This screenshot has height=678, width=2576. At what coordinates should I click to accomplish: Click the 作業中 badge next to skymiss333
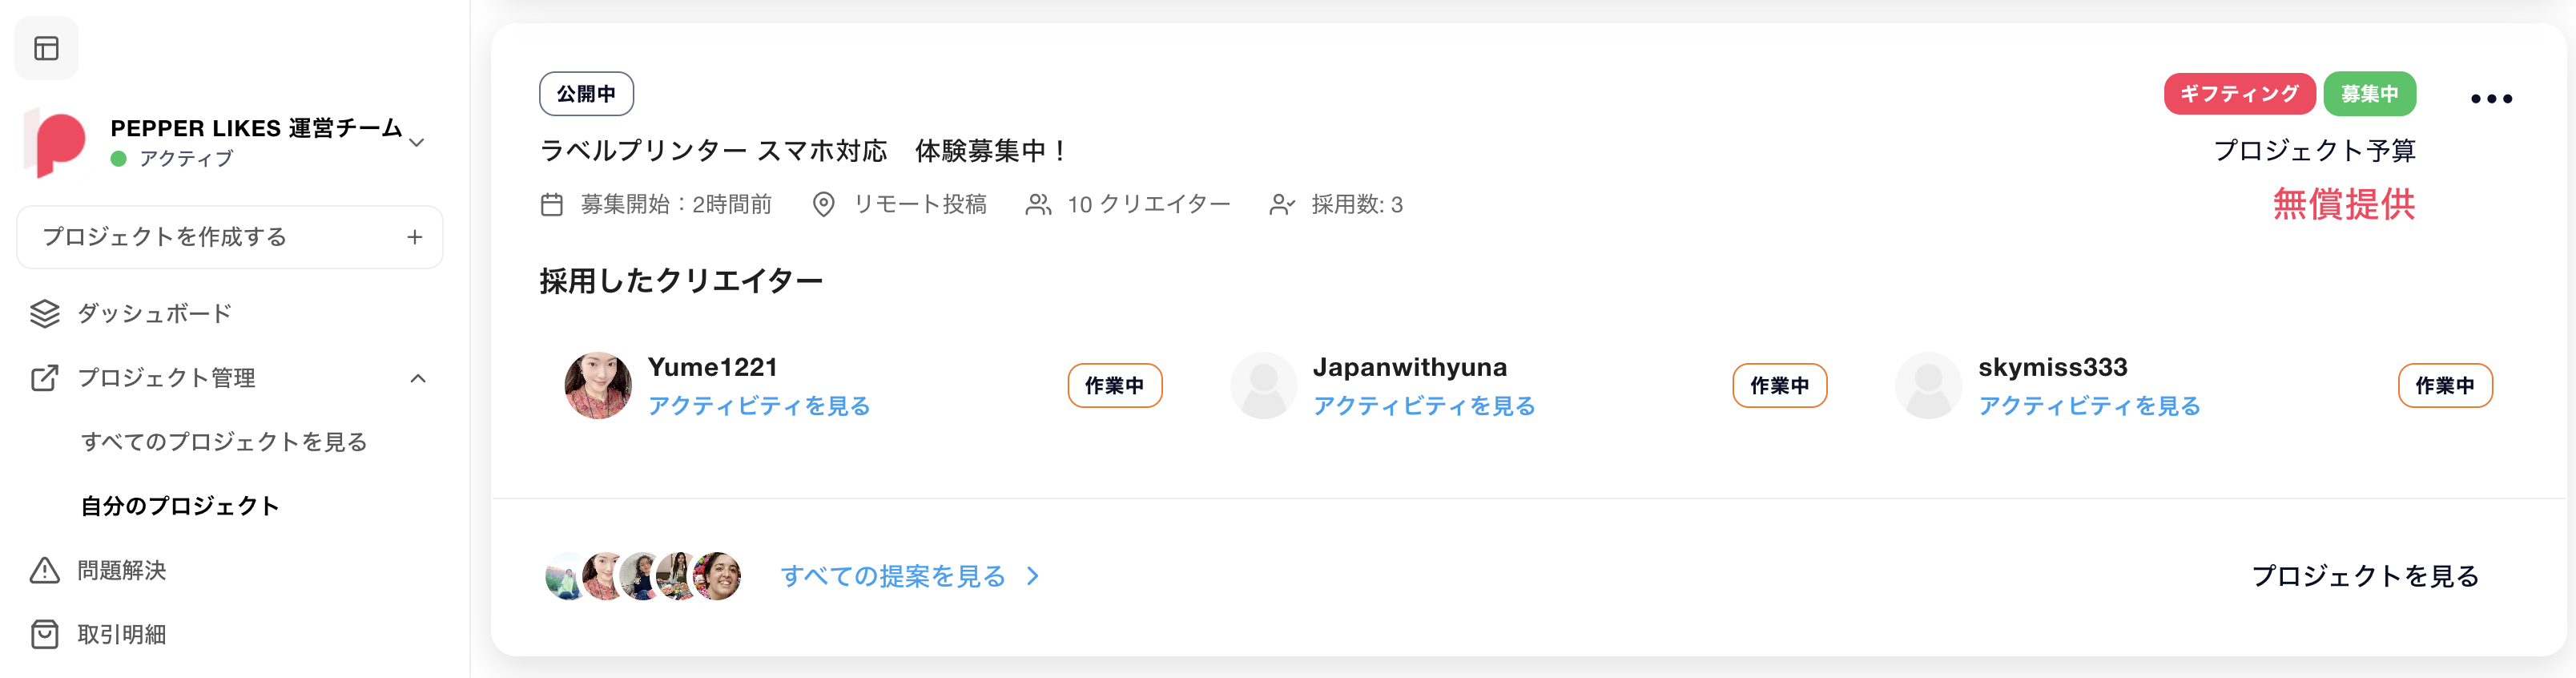point(2444,386)
